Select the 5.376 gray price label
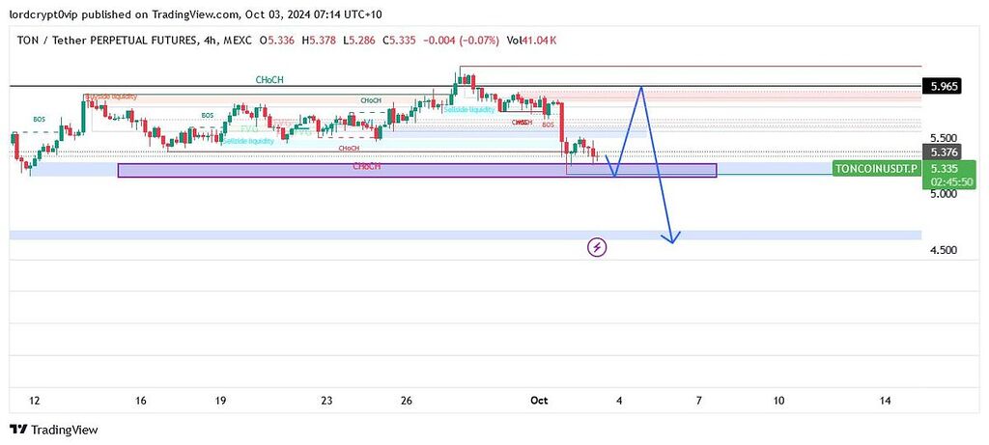This screenshot has width=989, height=445. coord(944,152)
